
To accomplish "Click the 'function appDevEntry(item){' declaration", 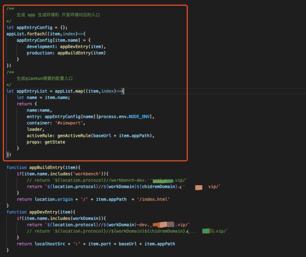I will click(41, 212).
